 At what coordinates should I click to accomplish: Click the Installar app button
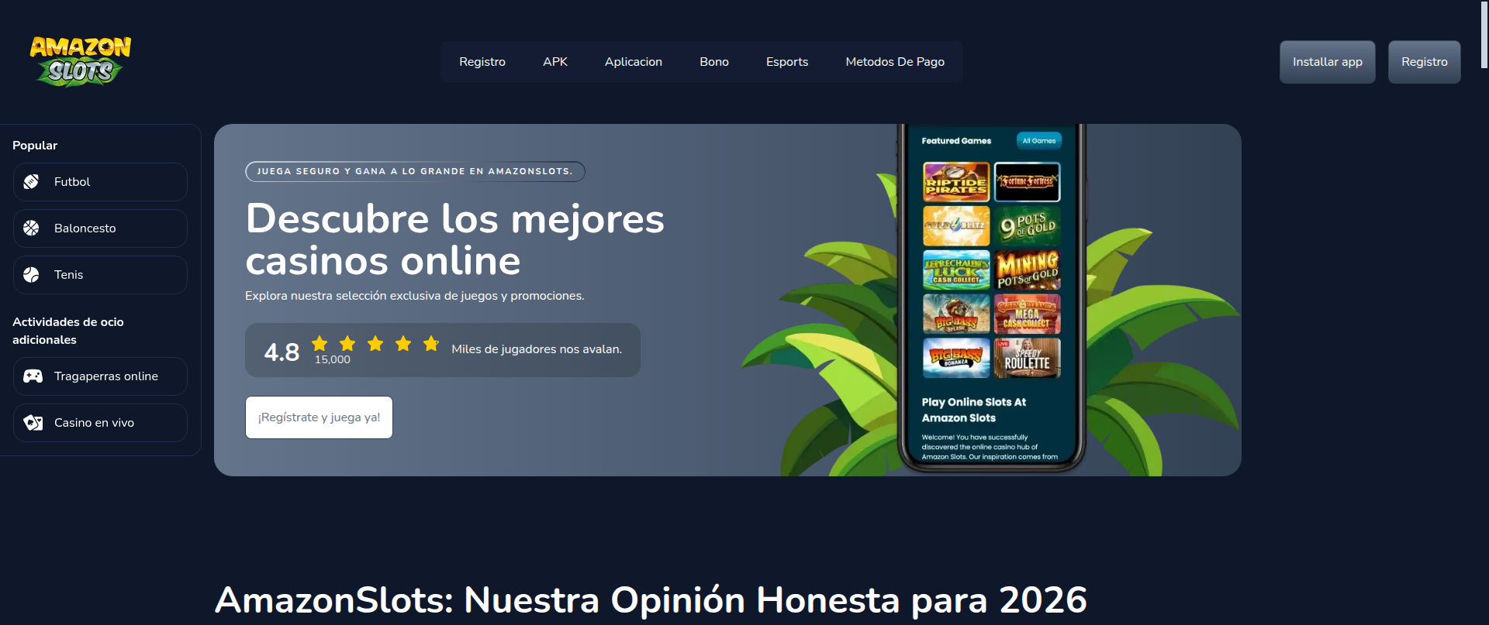point(1328,62)
